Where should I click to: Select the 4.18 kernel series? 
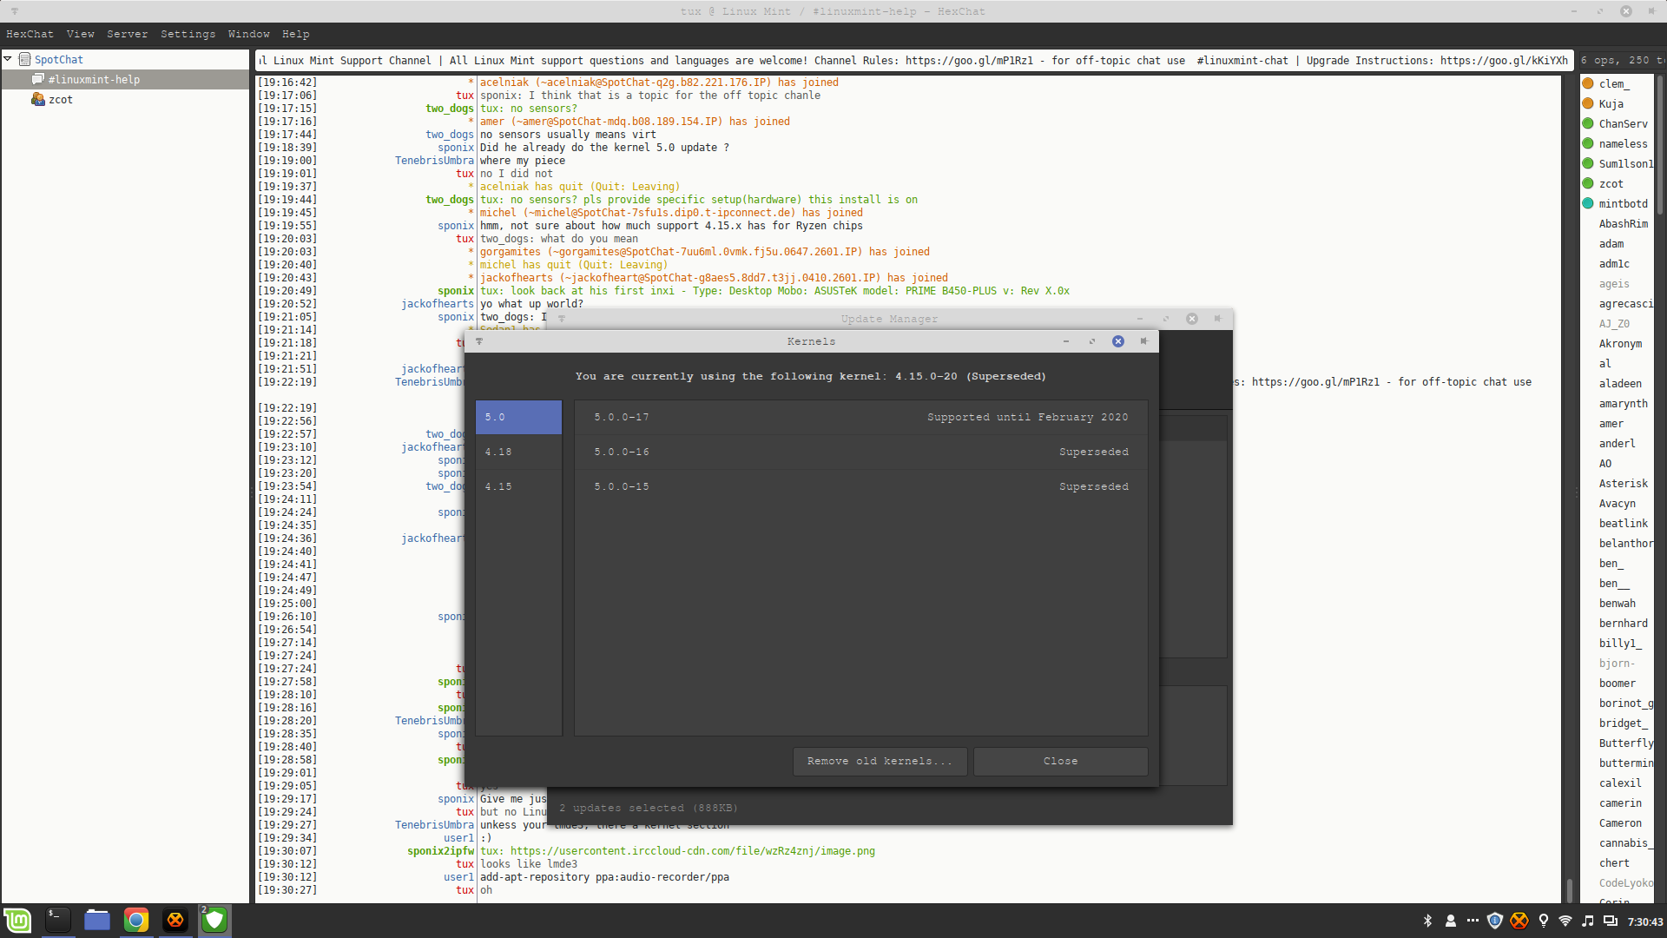[518, 452]
